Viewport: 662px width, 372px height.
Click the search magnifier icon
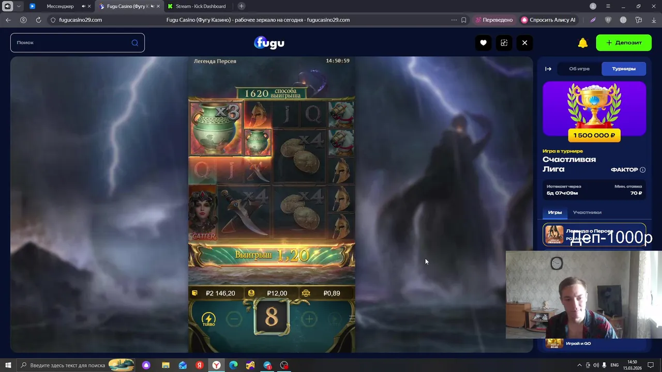point(135,43)
